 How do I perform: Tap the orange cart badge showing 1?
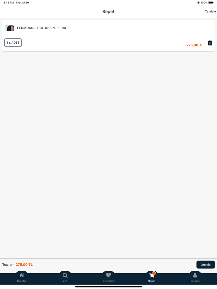[x=154, y=273]
